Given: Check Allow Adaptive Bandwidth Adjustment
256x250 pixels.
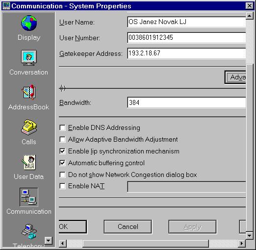Looking at the screenshot, I should 62,139.
